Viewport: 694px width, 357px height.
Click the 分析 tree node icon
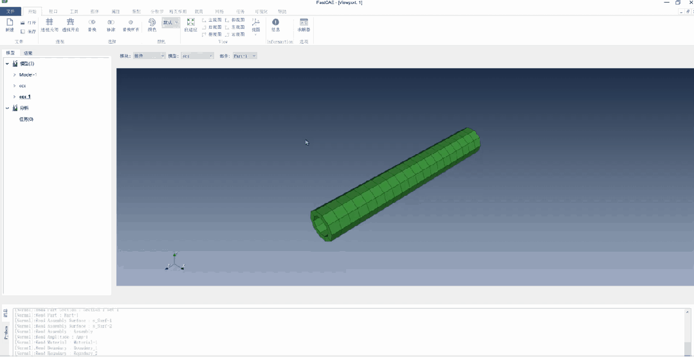[15, 108]
